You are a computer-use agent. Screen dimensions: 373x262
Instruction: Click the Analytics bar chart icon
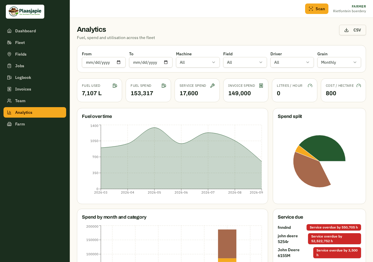pos(9,112)
